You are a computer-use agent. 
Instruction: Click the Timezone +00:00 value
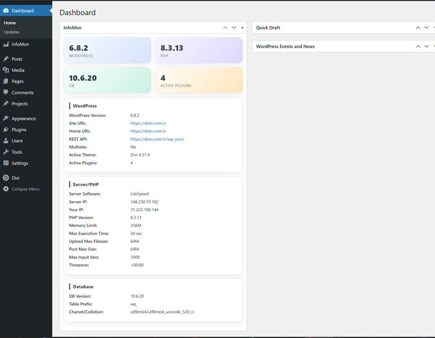click(x=137, y=265)
